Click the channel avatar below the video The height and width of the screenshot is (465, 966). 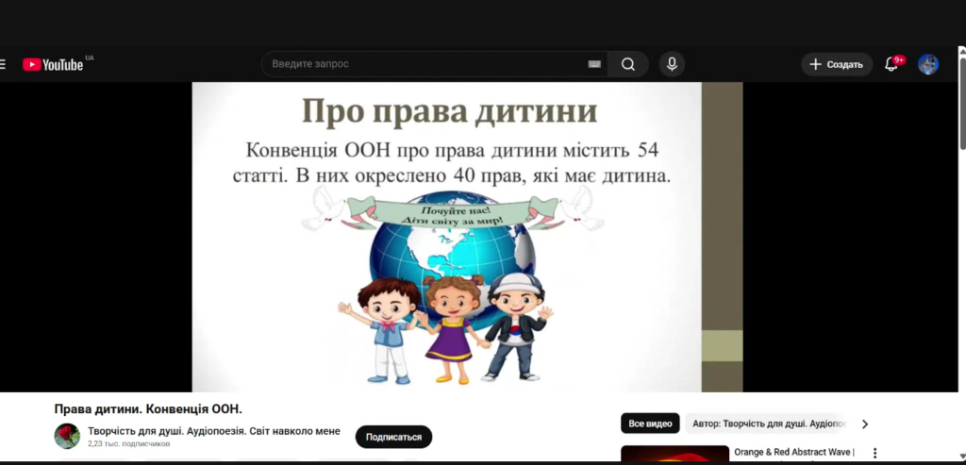pyautogui.click(x=67, y=436)
